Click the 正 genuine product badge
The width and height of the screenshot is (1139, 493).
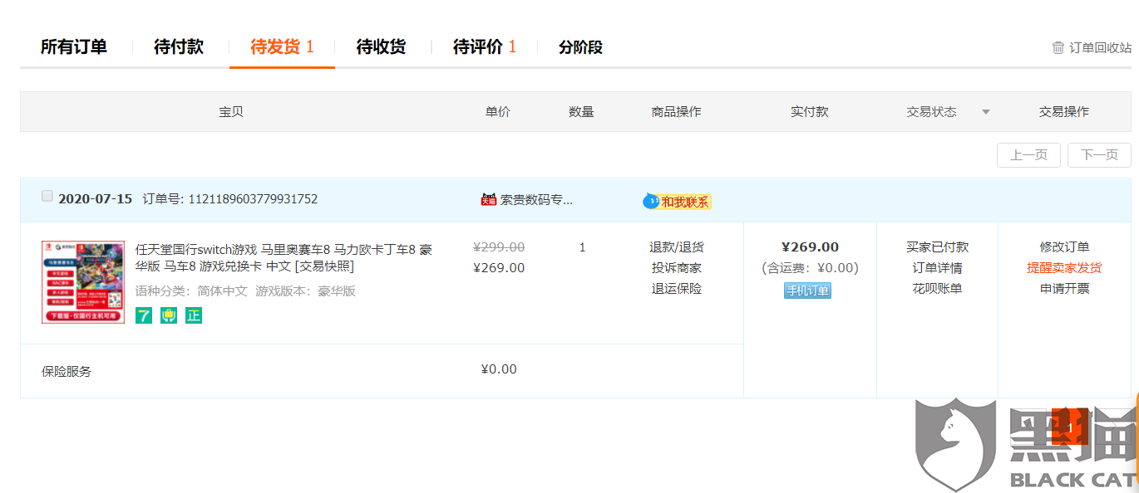pos(194,315)
